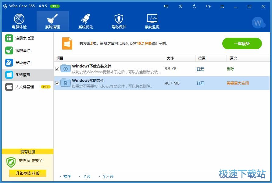Click the Windows帮助文件 title text
This screenshot has height=183, width=272.
(x=88, y=81)
